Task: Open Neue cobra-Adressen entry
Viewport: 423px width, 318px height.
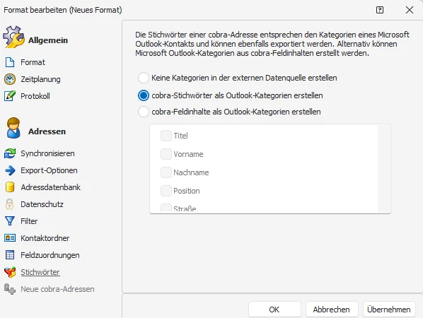Action: (x=57, y=289)
